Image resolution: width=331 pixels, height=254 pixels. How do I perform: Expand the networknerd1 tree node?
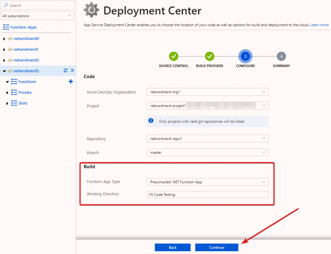point(4,49)
